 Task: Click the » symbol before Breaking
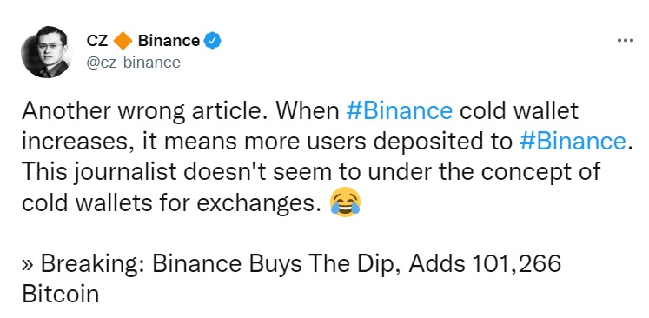28,264
